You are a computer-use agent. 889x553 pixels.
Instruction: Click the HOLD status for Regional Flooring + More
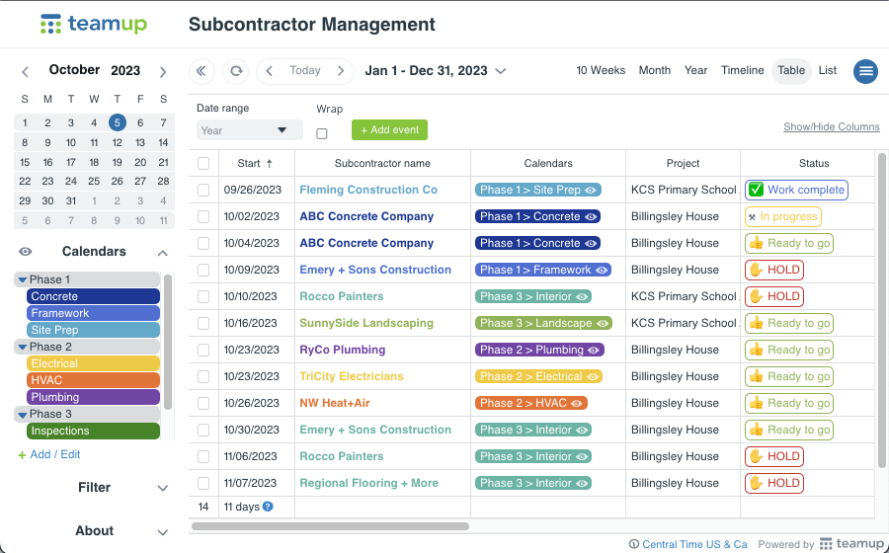[774, 483]
